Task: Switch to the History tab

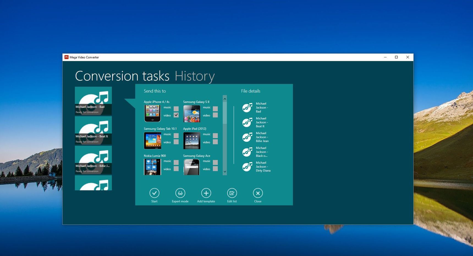Action: [x=195, y=76]
